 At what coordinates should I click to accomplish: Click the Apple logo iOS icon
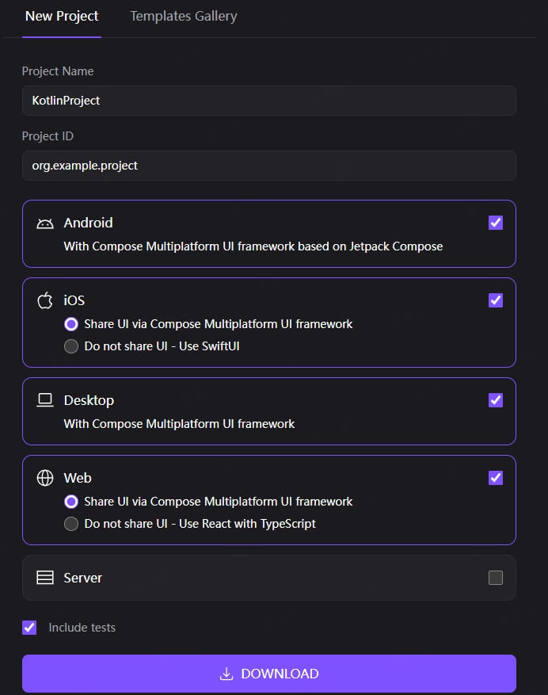click(x=45, y=300)
